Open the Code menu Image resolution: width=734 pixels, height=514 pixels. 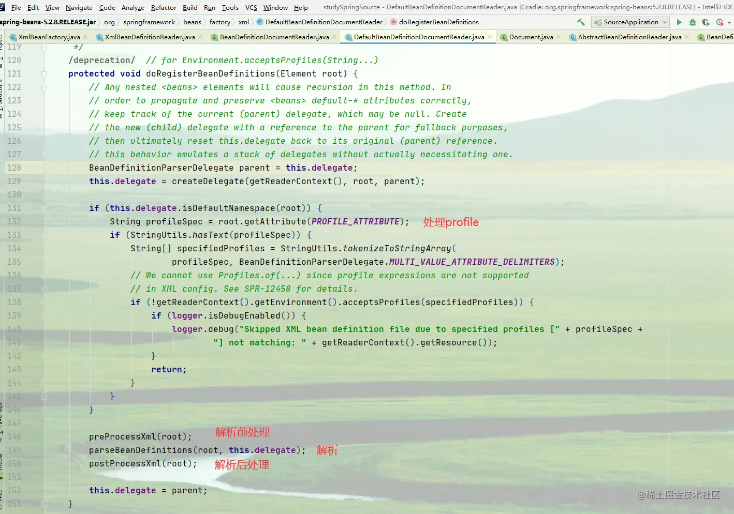(107, 8)
